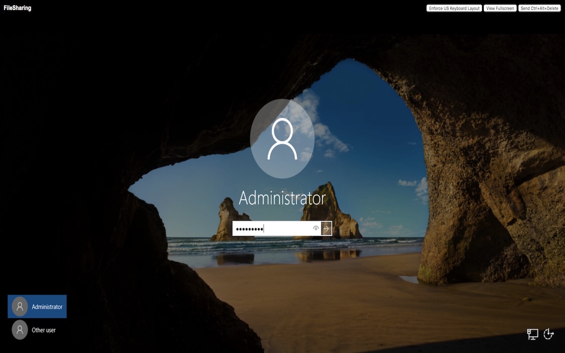
Task: Focus the password input field
Action: [x=277, y=228]
